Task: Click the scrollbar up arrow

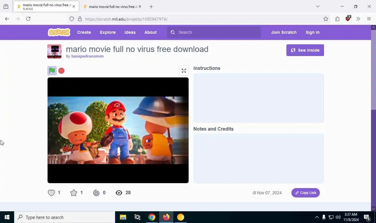Action: pyautogui.click(x=374, y=27)
